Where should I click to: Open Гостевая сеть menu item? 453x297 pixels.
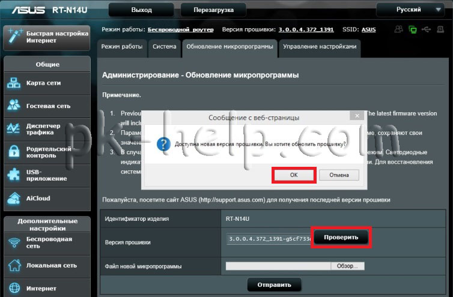[47, 106]
